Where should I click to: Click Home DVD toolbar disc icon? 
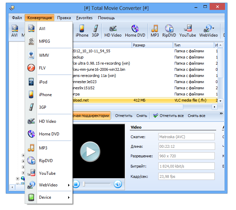(x=135, y=31)
